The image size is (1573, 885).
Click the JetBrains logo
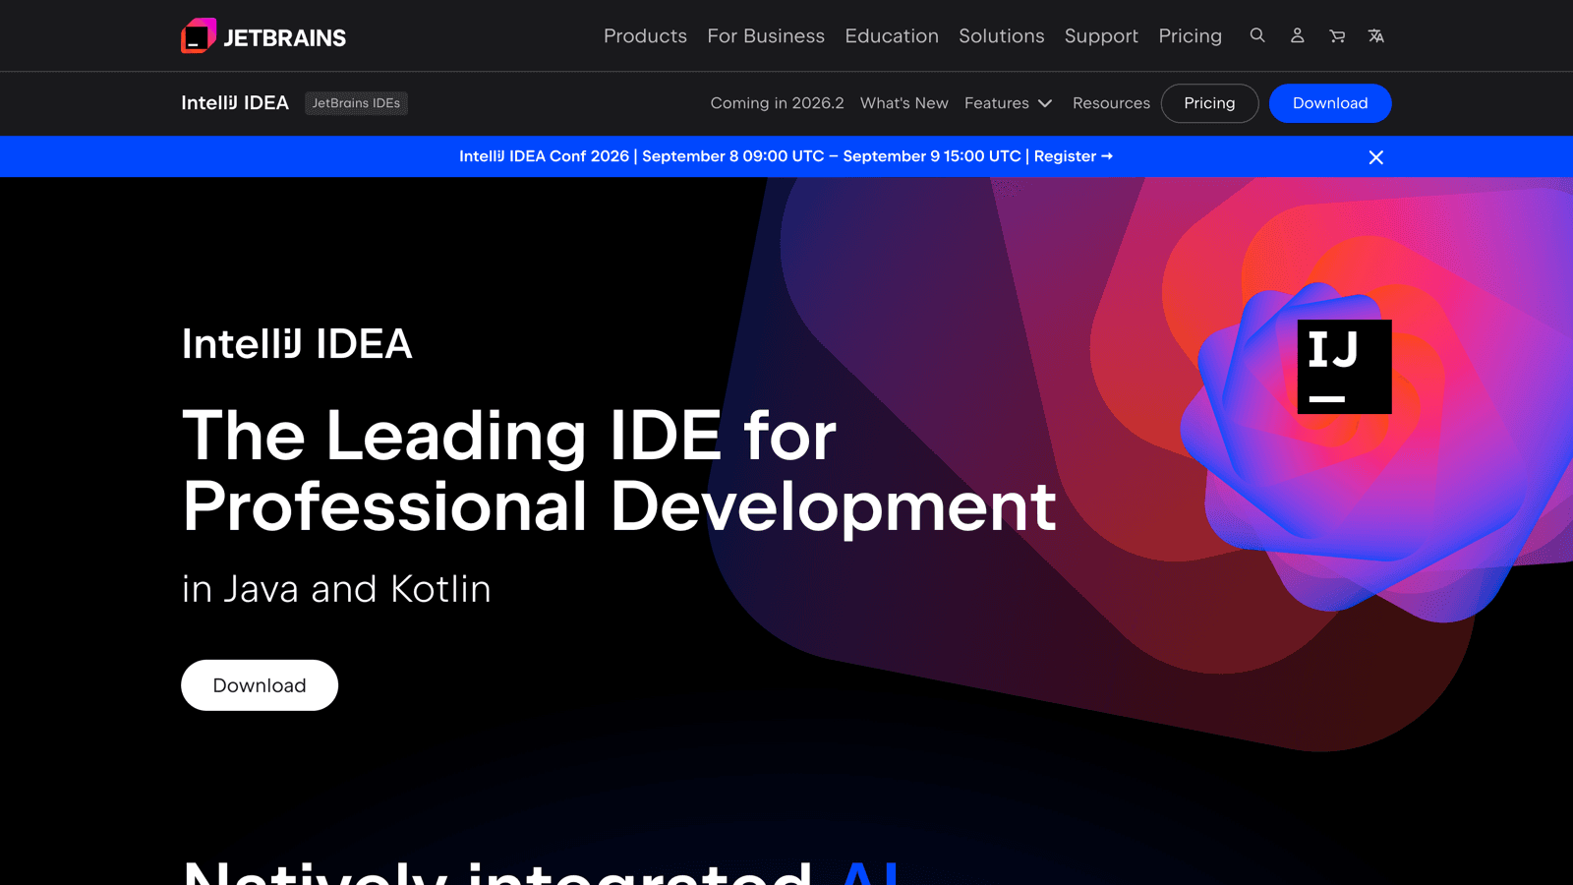(263, 36)
